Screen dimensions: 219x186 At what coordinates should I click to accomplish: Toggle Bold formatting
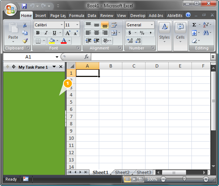pyautogui.click(x=38, y=33)
